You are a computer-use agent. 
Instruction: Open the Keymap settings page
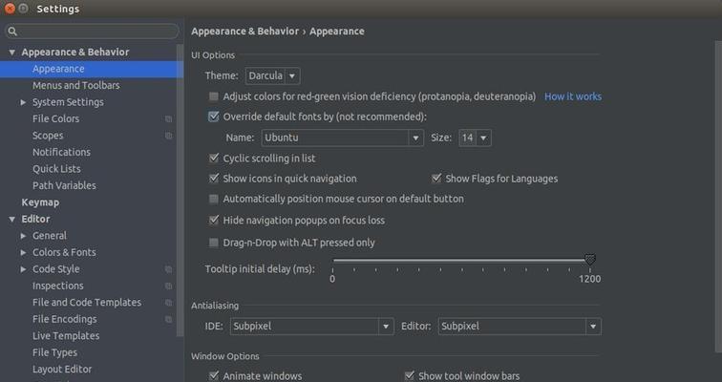click(x=40, y=202)
